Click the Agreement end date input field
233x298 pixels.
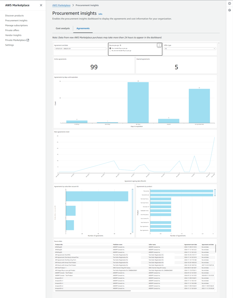(80, 49)
